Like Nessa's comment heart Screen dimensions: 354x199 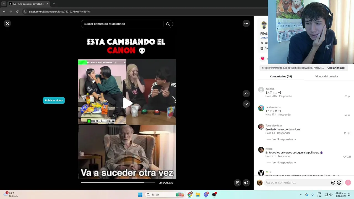[x=344, y=157]
